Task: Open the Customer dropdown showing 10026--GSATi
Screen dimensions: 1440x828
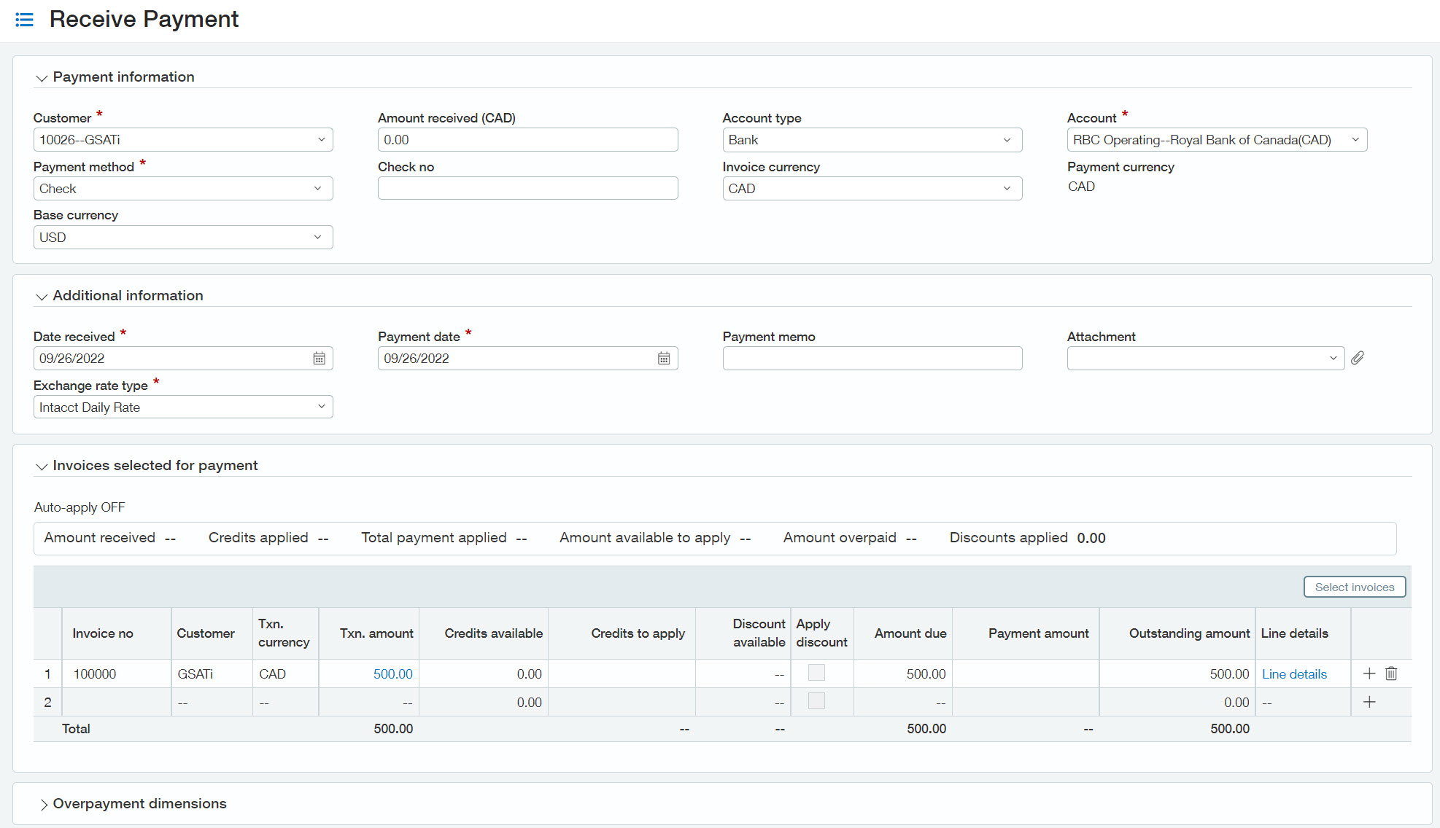Action: point(182,140)
